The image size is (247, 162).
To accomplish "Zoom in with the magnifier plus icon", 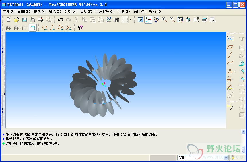I will point(164,20).
